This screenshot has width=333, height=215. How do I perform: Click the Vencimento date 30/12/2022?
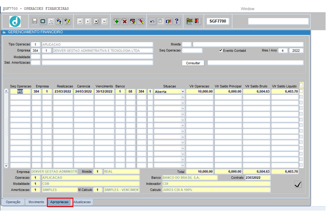(x=104, y=91)
